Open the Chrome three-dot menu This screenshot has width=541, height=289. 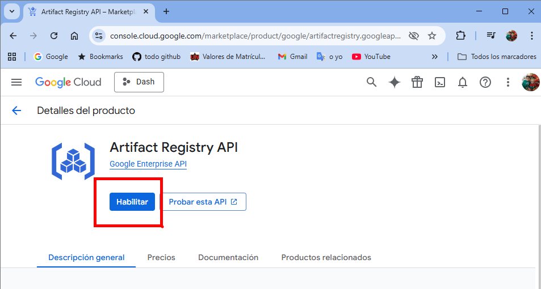[x=532, y=36]
